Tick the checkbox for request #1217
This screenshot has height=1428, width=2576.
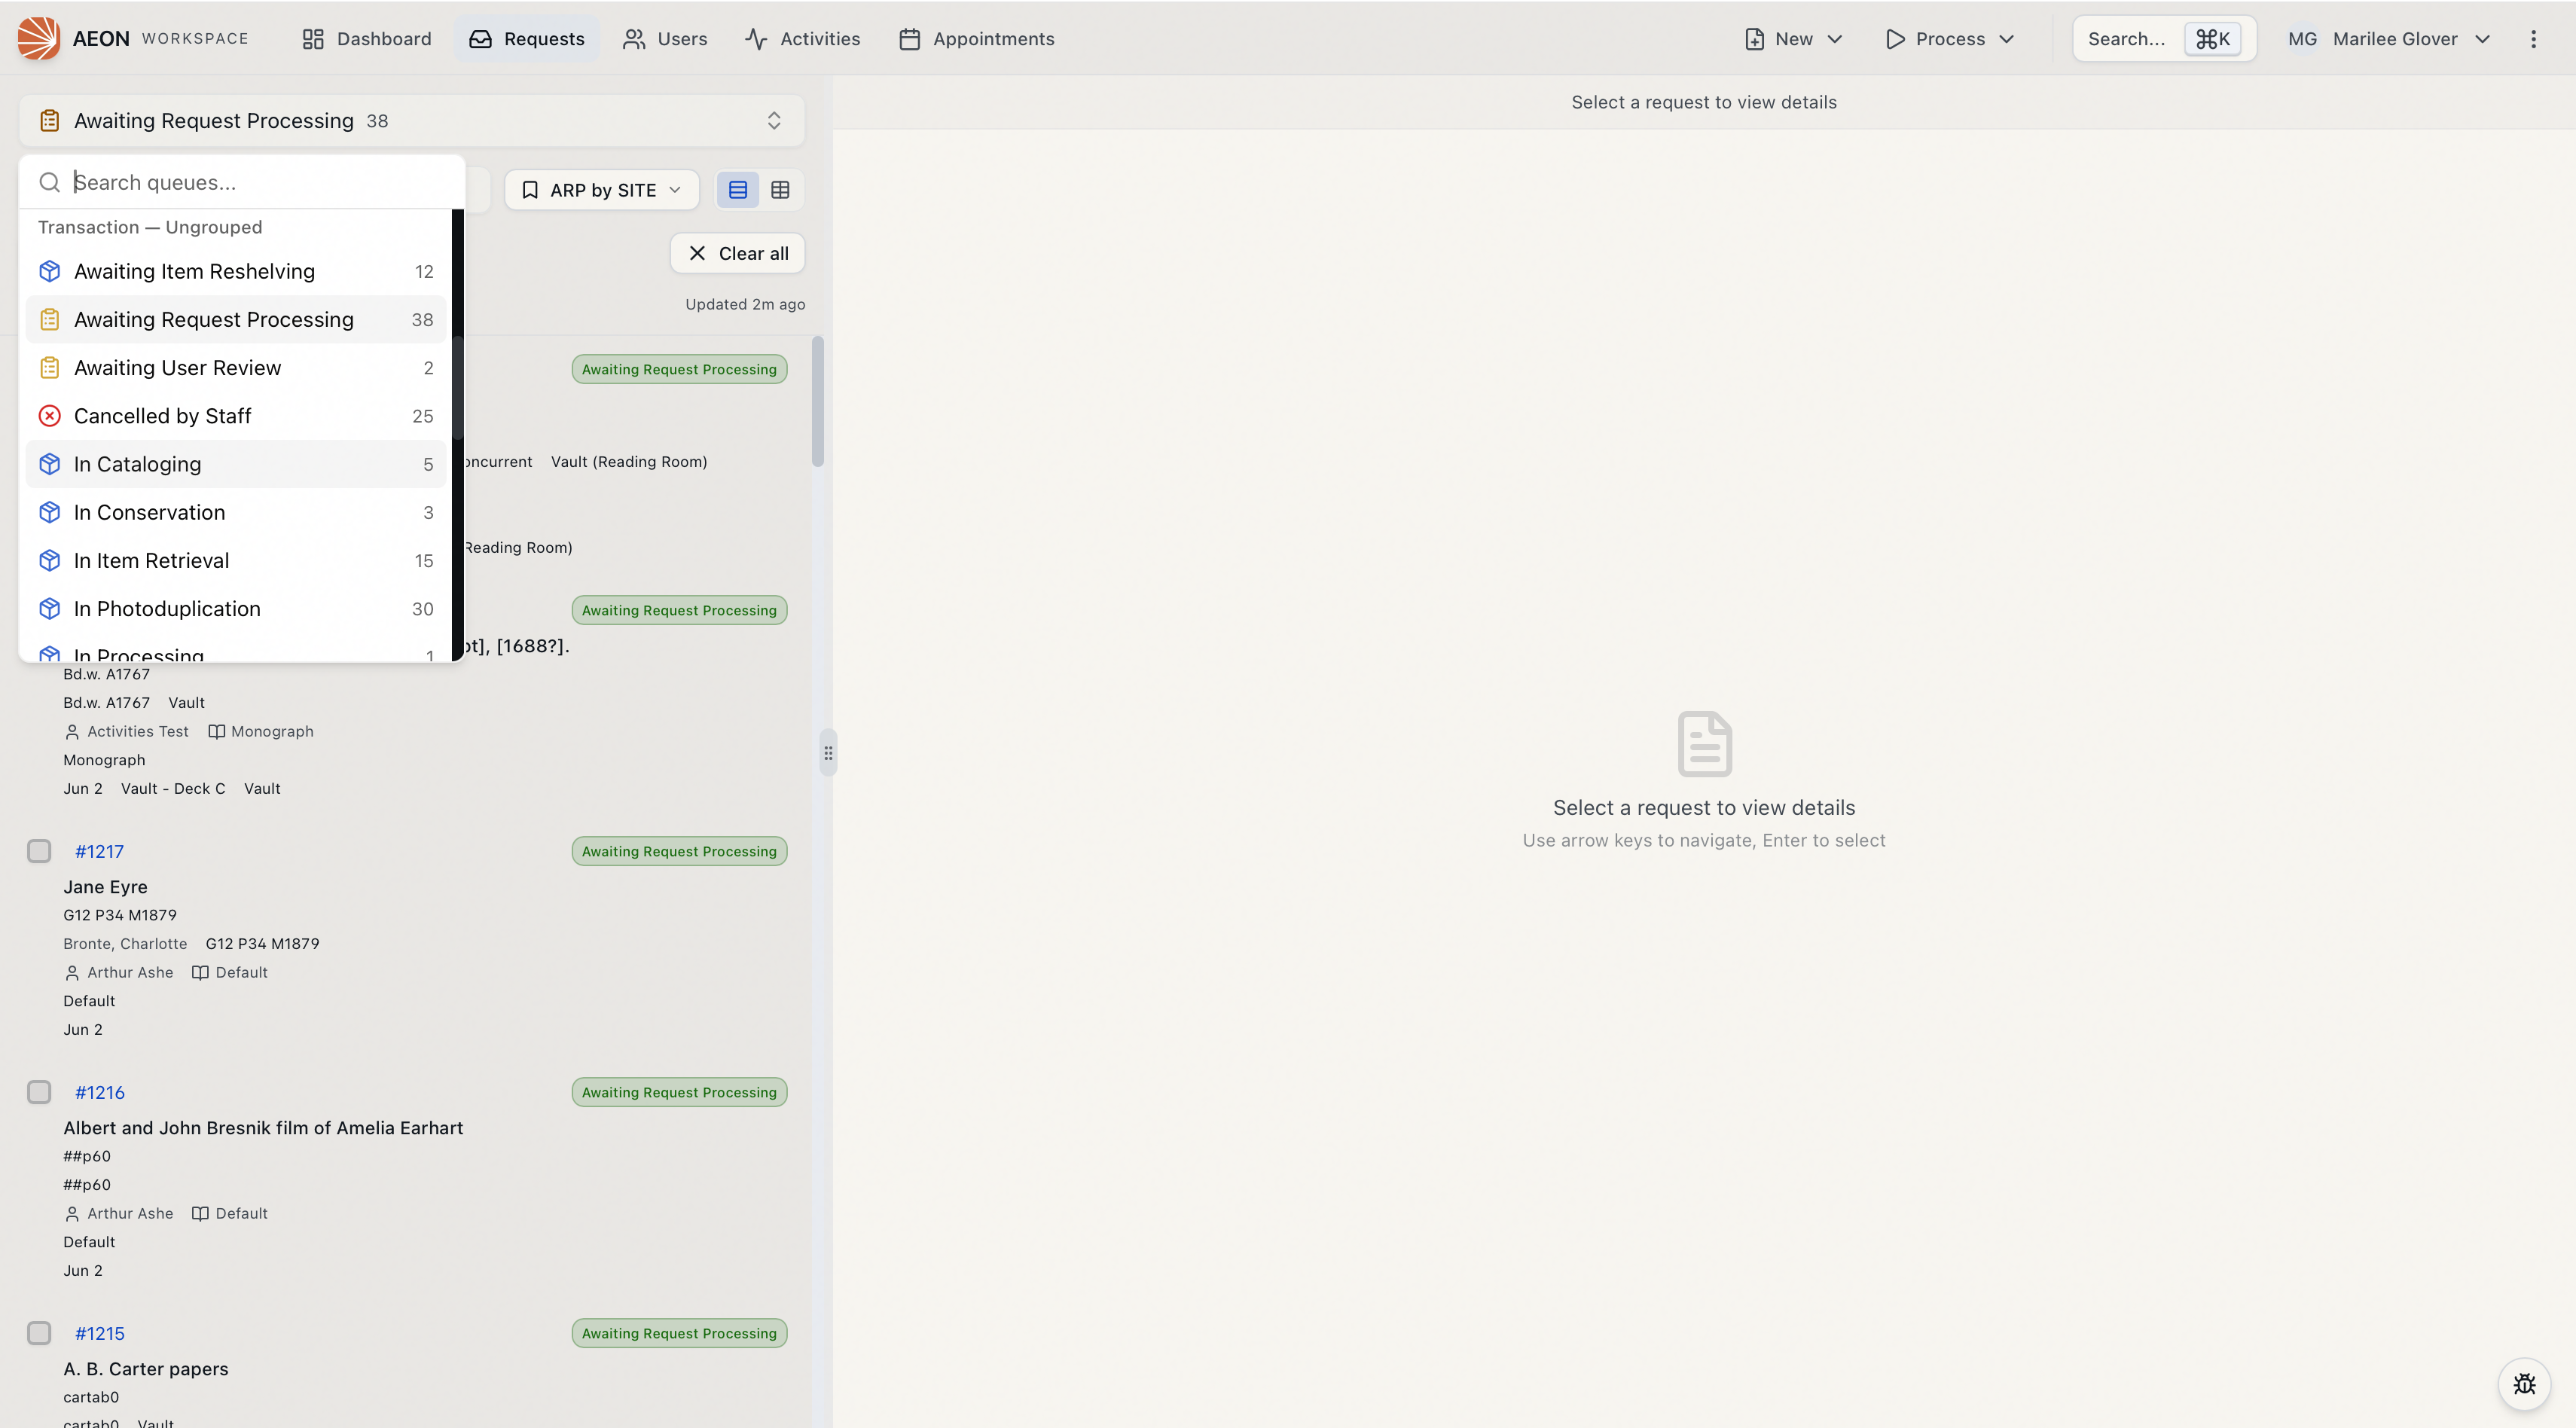39,851
